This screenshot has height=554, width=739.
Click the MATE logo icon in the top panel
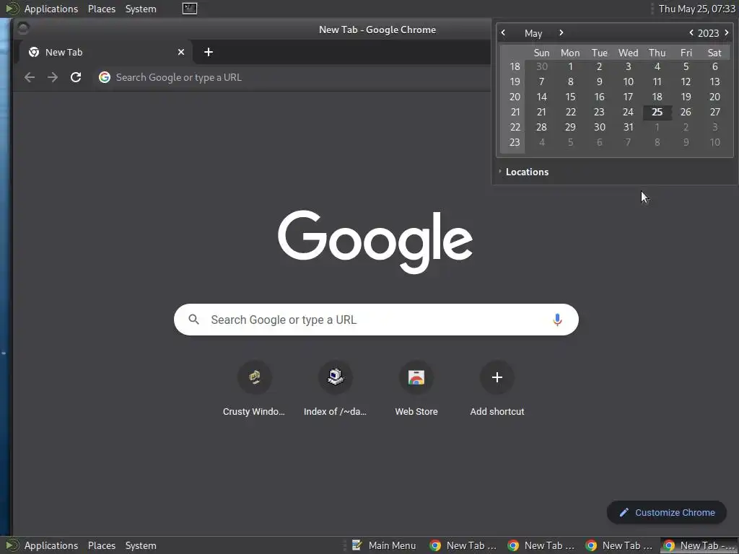12,9
